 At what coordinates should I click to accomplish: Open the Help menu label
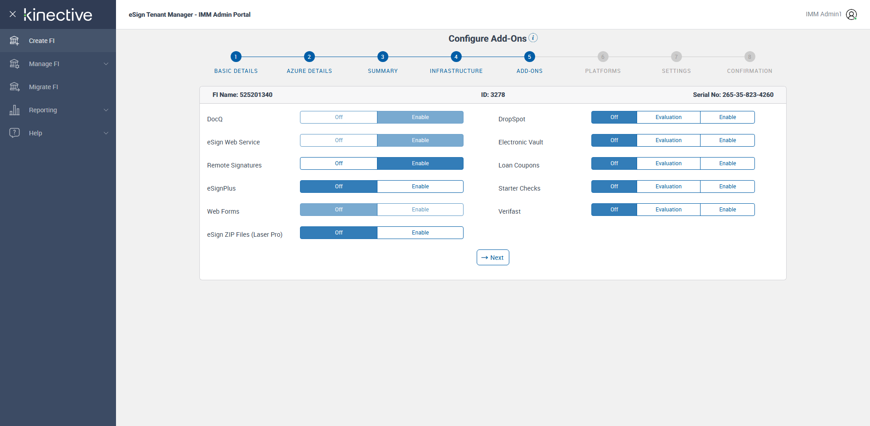coord(35,133)
